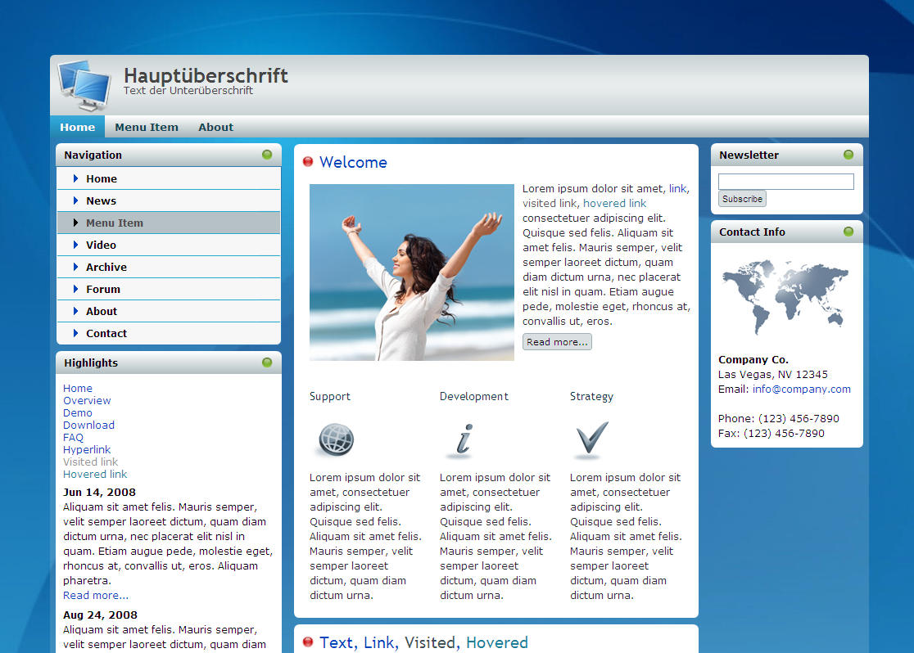Click the Support column heading
This screenshot has width=914, height=653.
(x=330, y=396)
